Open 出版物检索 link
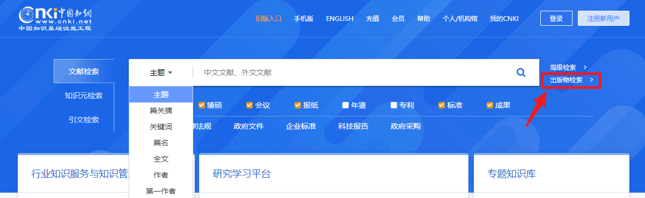 [x=566, y=80]
